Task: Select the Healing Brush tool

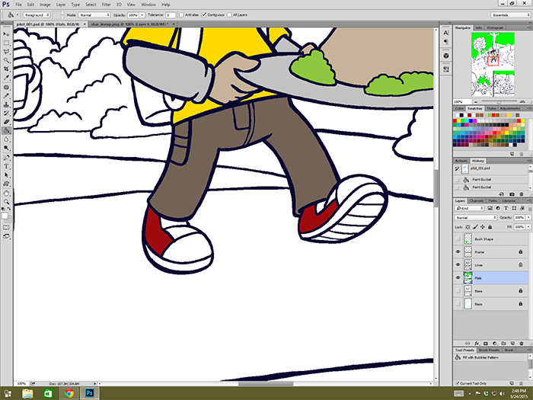Action: point(6,88)
